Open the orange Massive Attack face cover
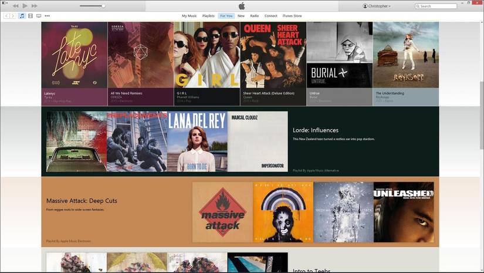The image size is (484, 273). (x=283, y=212)
